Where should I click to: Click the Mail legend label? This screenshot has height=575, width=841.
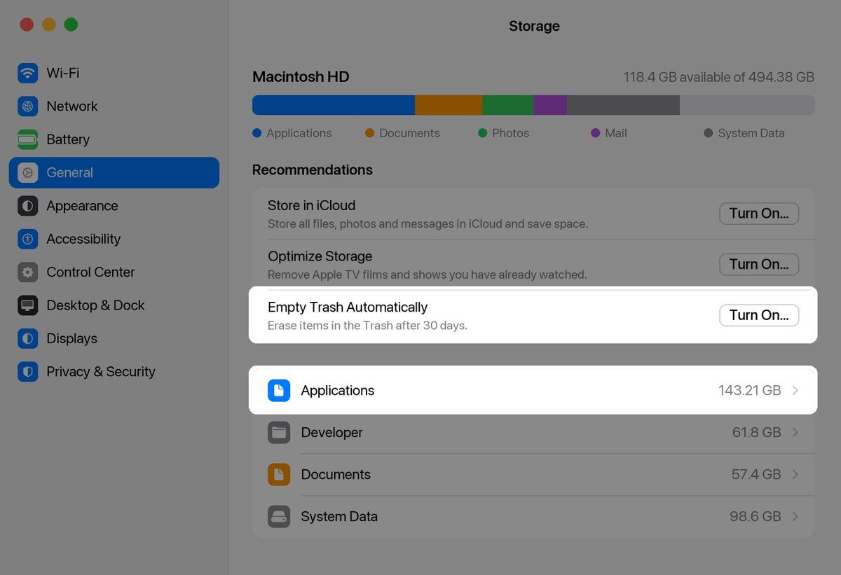click(616, 133)
